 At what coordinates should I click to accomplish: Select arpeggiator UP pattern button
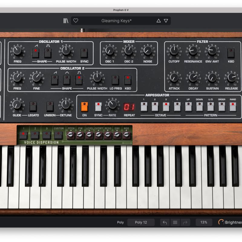[188, 107]
